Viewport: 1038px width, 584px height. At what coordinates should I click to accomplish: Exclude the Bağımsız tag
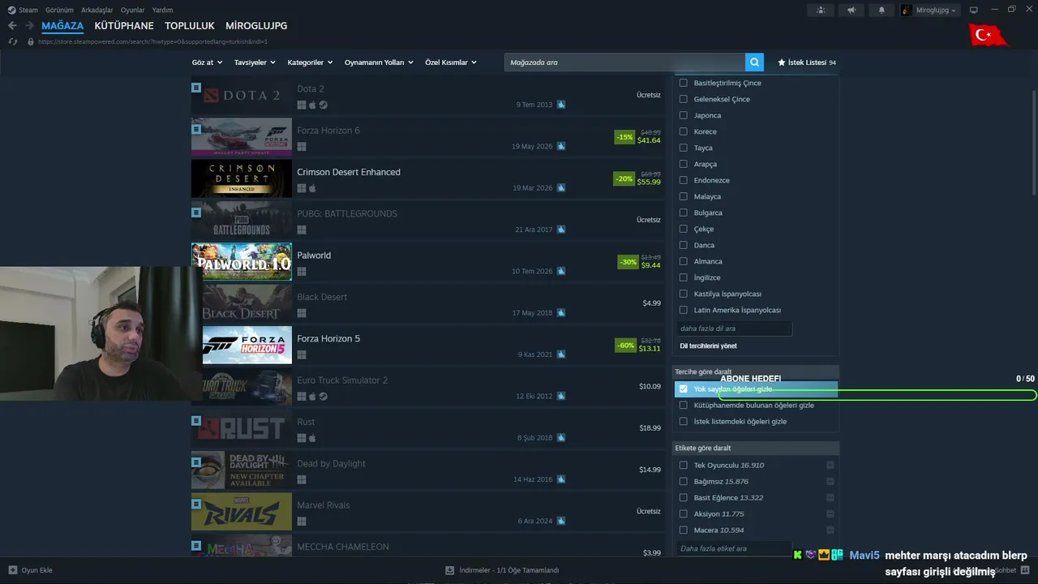pyautogui.click(x=830, y=482)
